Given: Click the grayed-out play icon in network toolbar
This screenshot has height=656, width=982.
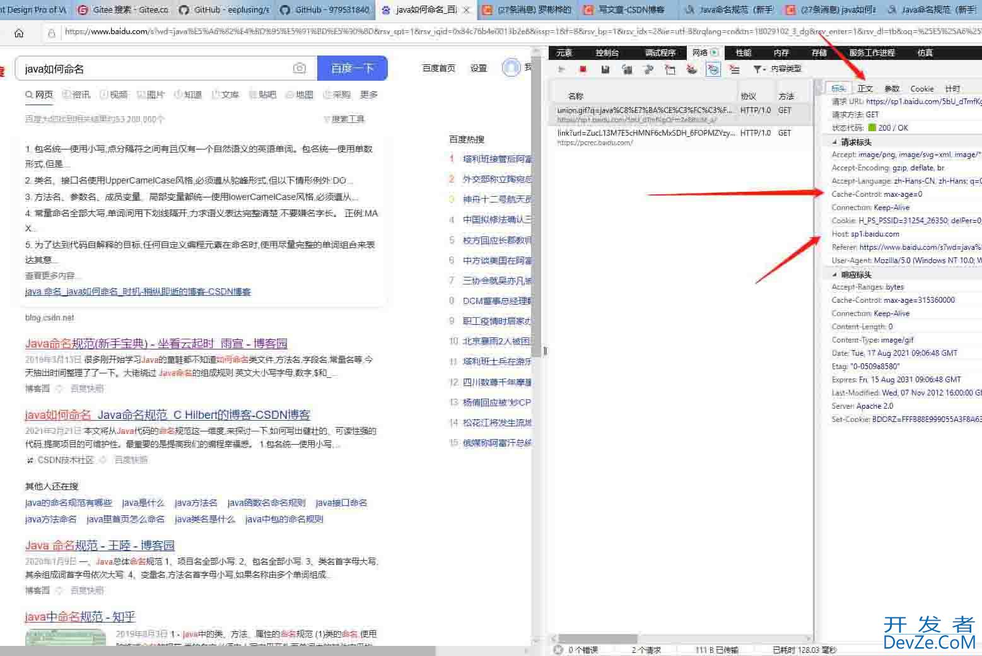Looking at the screenshot, I should pos(561,69).
